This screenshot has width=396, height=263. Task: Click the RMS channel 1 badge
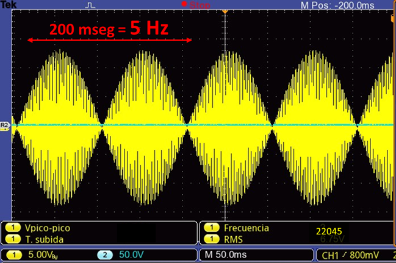click(x=212, y=239)
